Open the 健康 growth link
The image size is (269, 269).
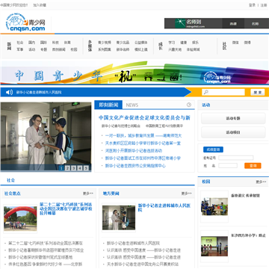coord(184,43)
